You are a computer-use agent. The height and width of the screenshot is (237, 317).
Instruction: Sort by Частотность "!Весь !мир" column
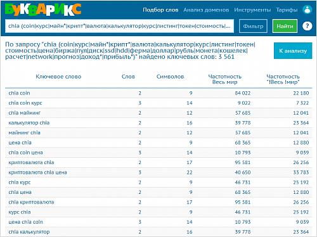(283, 79)
